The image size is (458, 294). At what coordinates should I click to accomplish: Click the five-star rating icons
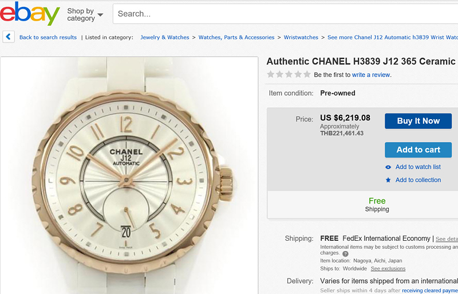tap(289, 75)
